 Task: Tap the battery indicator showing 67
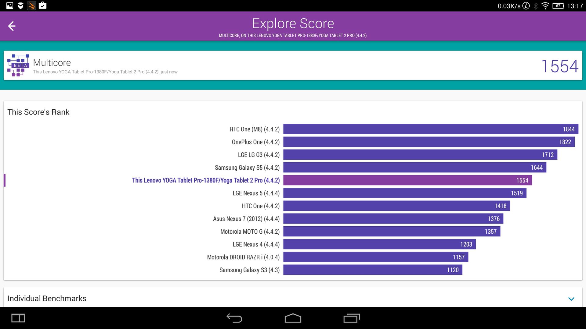point(558,6)
